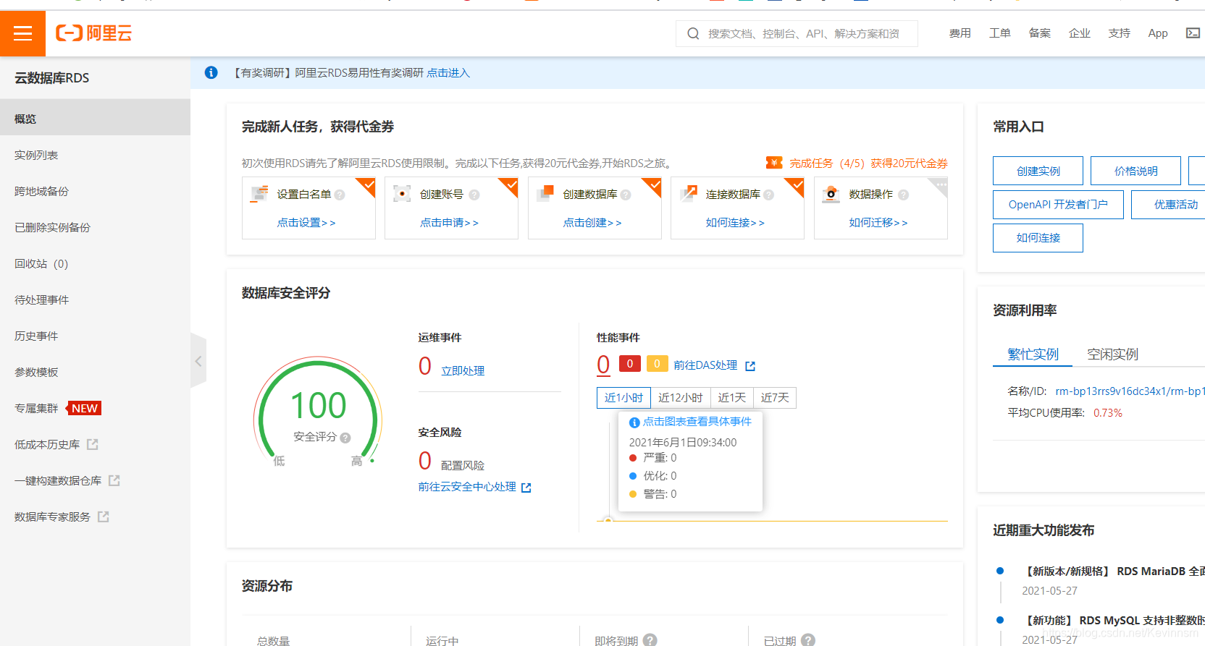The width and height of the screenshot is (1205, 646).
Task: Open 工单 in the top navigation
Action: [x=999, y=33]
